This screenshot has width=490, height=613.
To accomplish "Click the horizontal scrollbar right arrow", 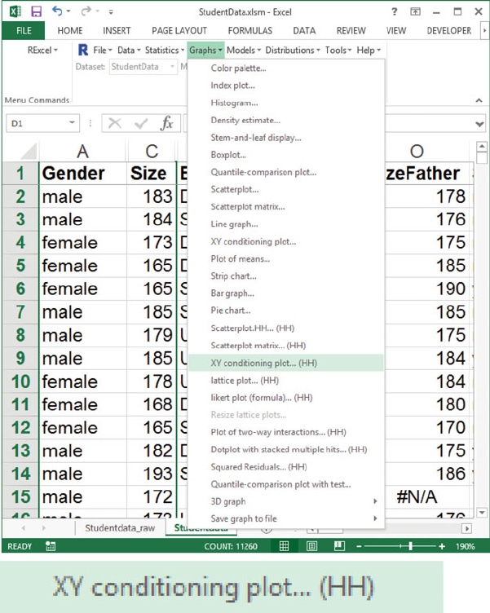I will pyautogui.click(x=466, y=528).
